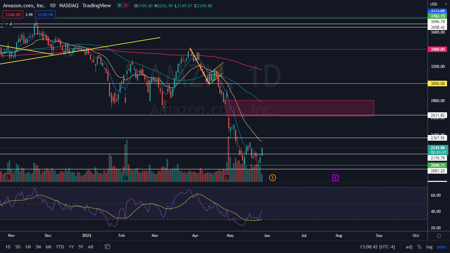Click the purple future earnings marker
This screenshot has width=450, height=253.
coord(335,178)
